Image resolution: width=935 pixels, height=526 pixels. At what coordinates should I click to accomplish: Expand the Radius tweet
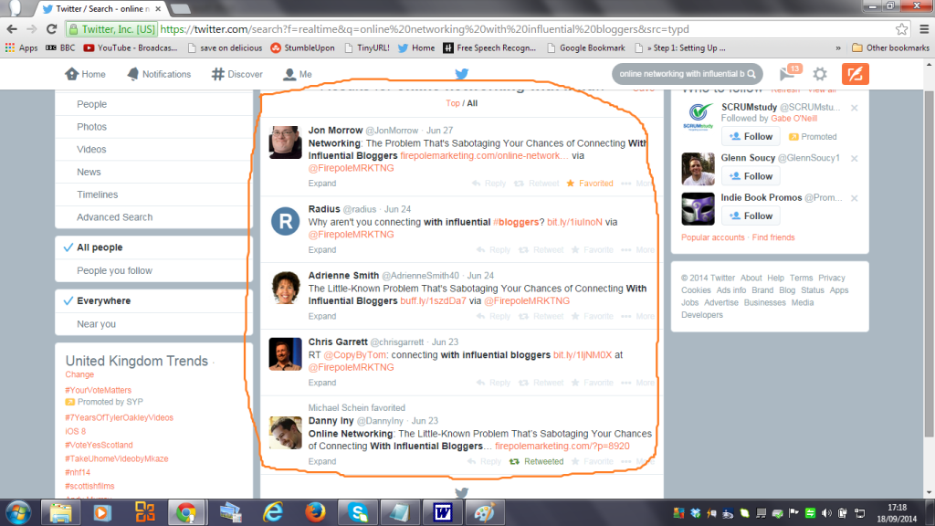322,250
